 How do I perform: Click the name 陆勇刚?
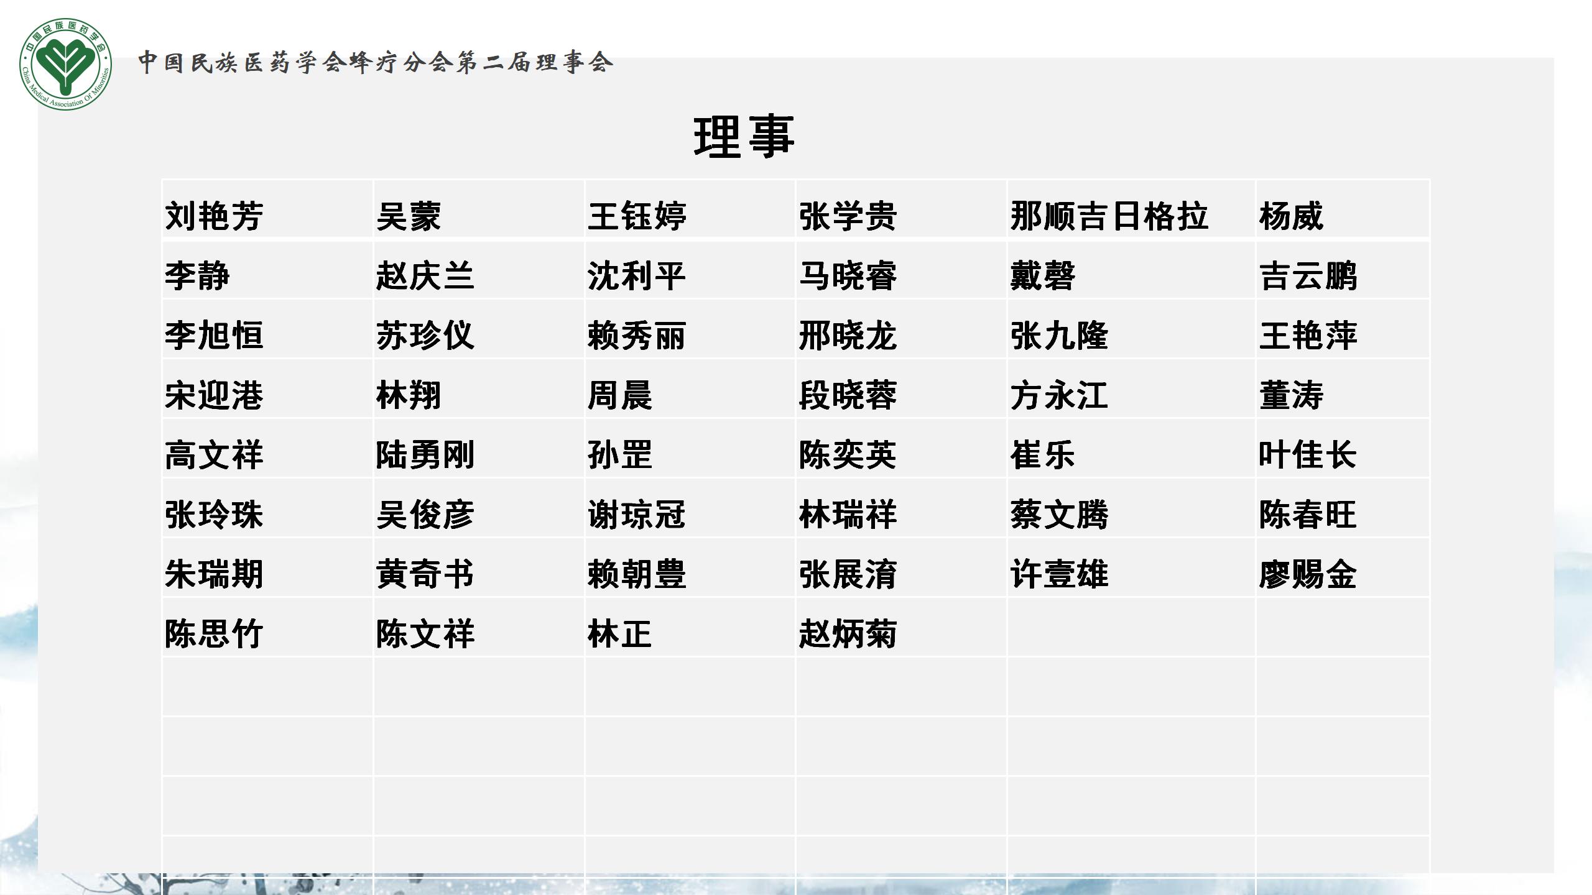[x=425, y=455]
